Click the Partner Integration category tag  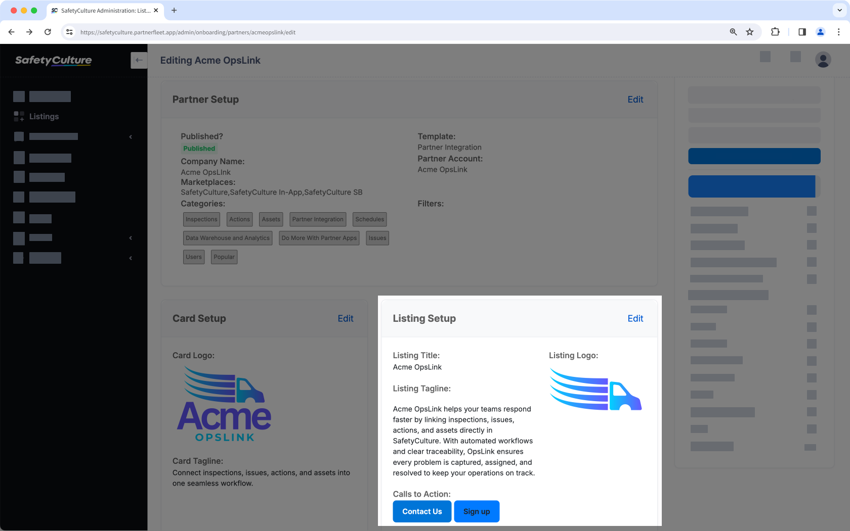point(318,219)
